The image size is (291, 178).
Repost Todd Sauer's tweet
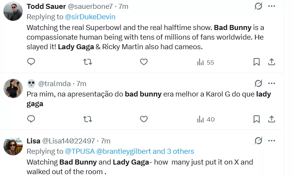coord(88,62)
